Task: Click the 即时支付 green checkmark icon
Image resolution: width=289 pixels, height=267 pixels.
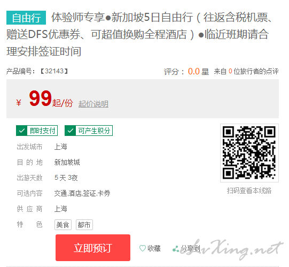Action: [22, 131]
